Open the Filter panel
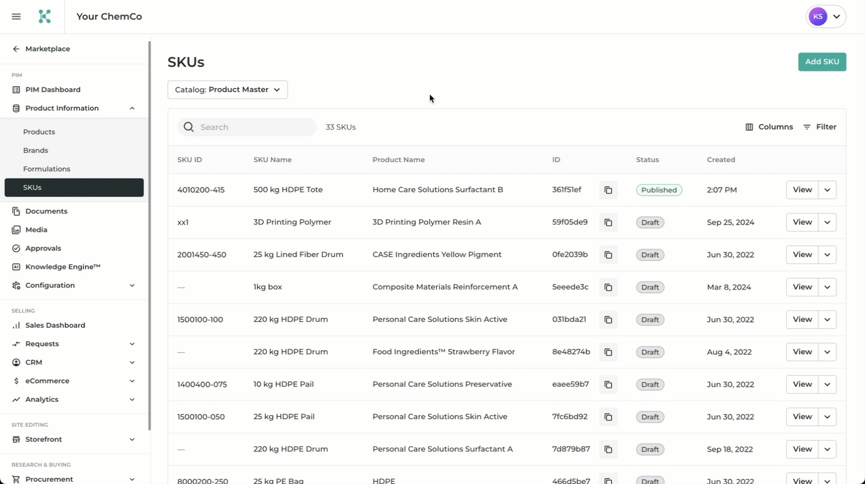This screenshot has width=865, height=484. [819, 127]
